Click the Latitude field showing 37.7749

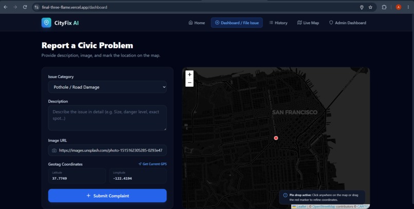77,176
